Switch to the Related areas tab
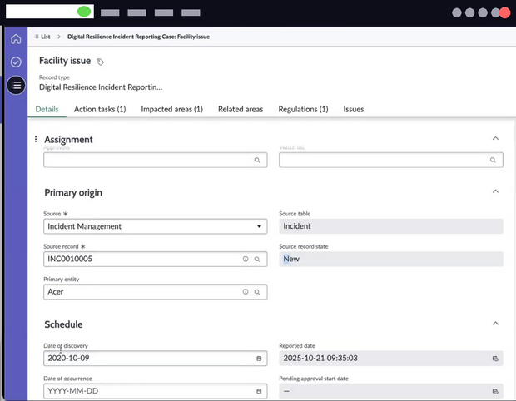The width and height of the screenshot is (516, 401). point(241,109)
